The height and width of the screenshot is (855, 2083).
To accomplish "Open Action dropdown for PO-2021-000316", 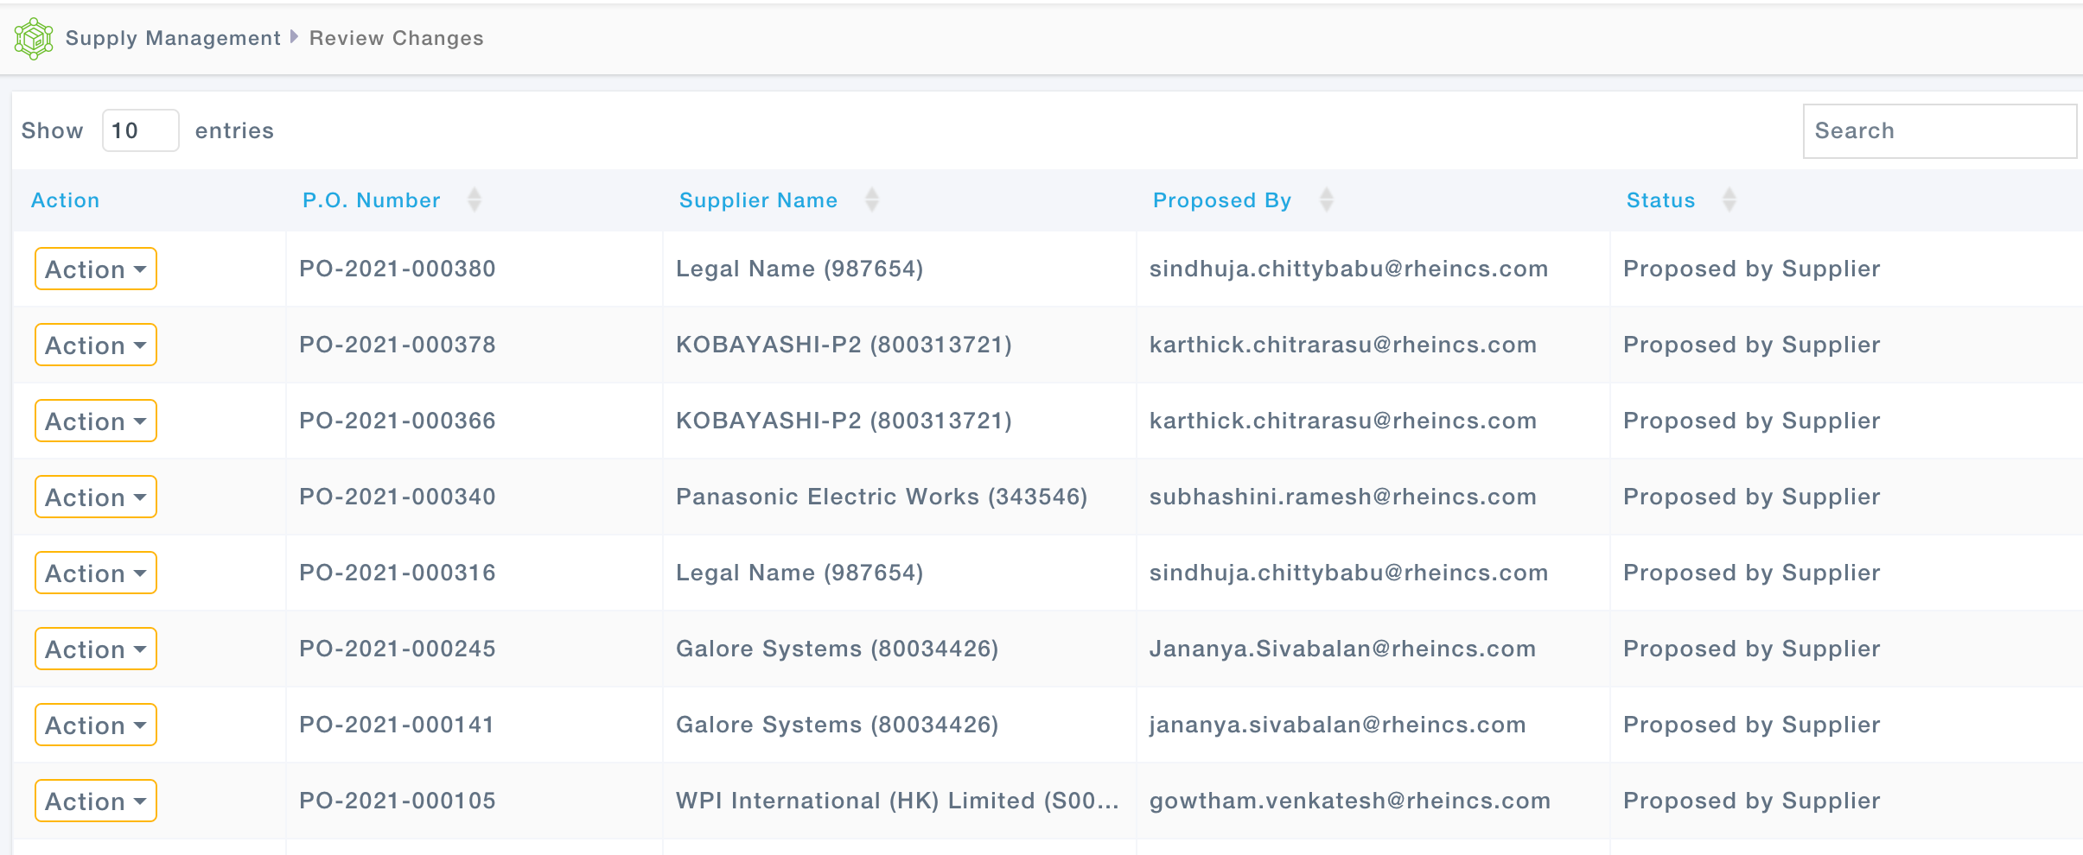I will [95, 573].
